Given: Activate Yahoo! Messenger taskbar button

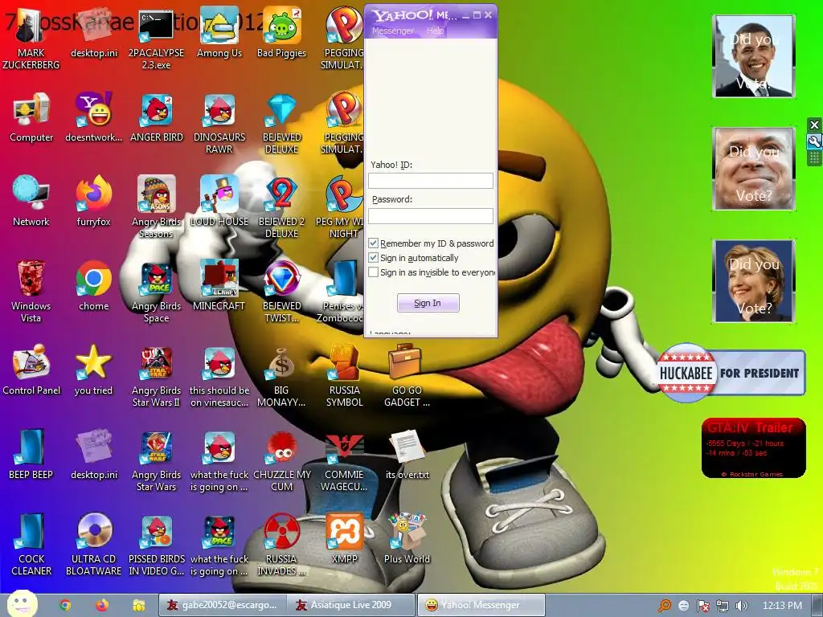Looking at the screenshot, I should 481,605.
